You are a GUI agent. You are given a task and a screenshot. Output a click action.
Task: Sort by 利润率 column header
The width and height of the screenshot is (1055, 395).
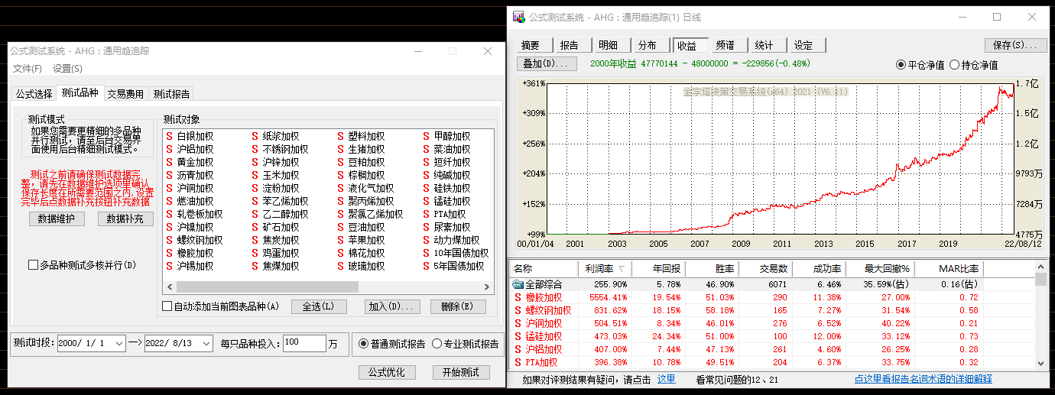[604, 269]
